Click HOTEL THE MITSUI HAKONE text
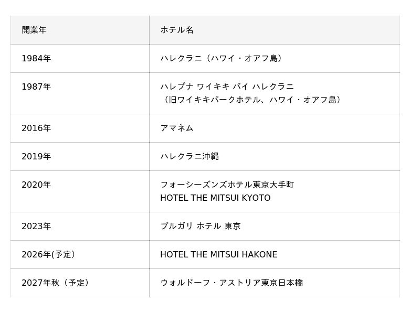This screenshot has width=420, height=313. click(218, 254)
